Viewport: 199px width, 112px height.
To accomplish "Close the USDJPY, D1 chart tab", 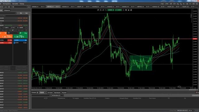I will tap(90, 7).
